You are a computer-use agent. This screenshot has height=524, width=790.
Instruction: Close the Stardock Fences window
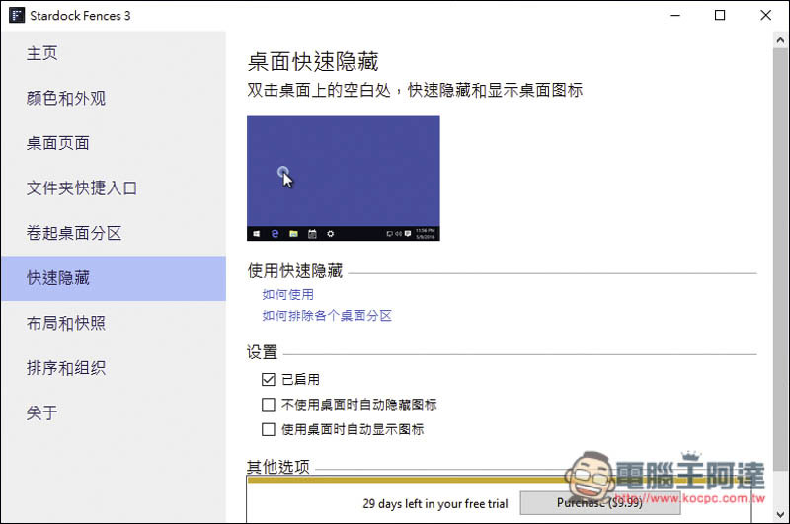pos(766,15)
